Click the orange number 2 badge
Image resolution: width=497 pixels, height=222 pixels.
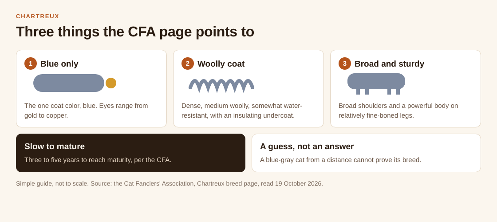188,63
